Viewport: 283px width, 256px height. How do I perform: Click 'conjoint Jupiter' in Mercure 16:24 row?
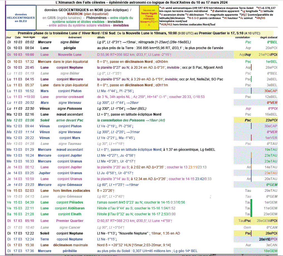70,155
